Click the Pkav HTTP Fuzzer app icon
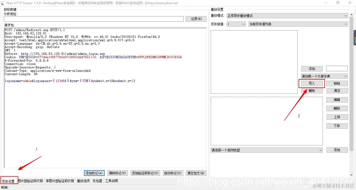356x190 pixels. pyautogui.click(x=2, y=3)
